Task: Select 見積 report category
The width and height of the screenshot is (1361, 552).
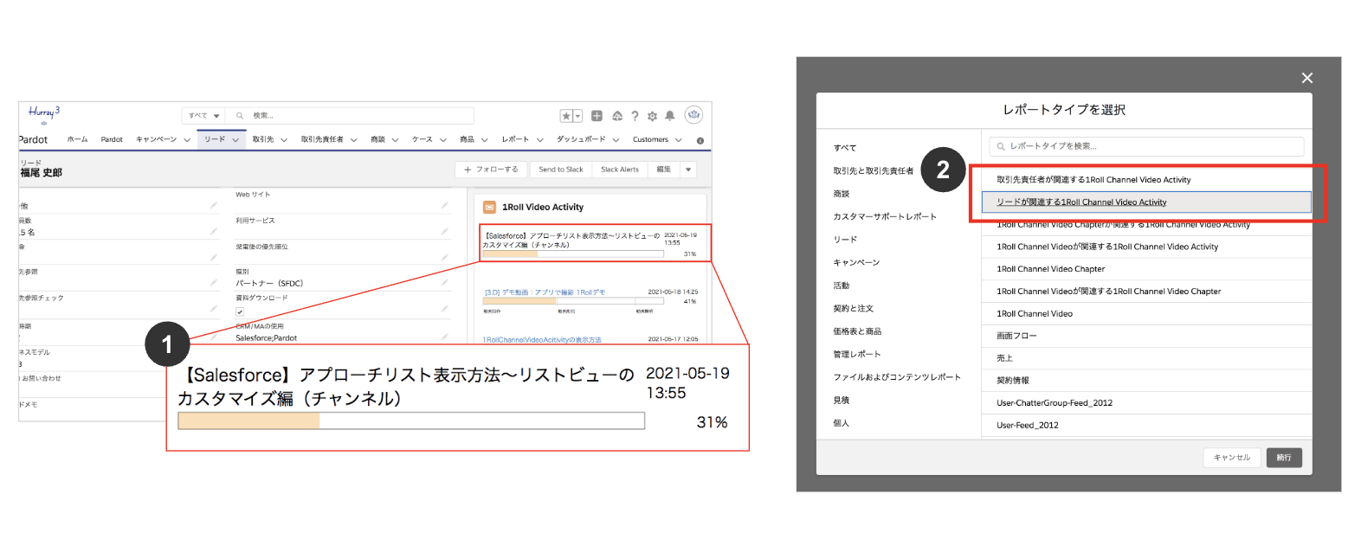Action: [x=842, y=401]
